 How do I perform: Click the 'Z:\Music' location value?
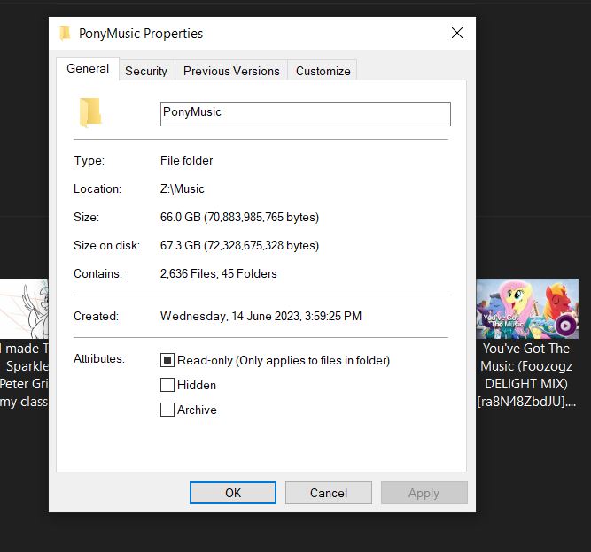pyautogui.click(x=182, y=189)
